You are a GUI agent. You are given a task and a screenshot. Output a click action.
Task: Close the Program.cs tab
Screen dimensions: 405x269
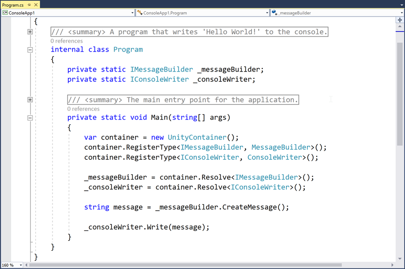click(x=36, y=5)
